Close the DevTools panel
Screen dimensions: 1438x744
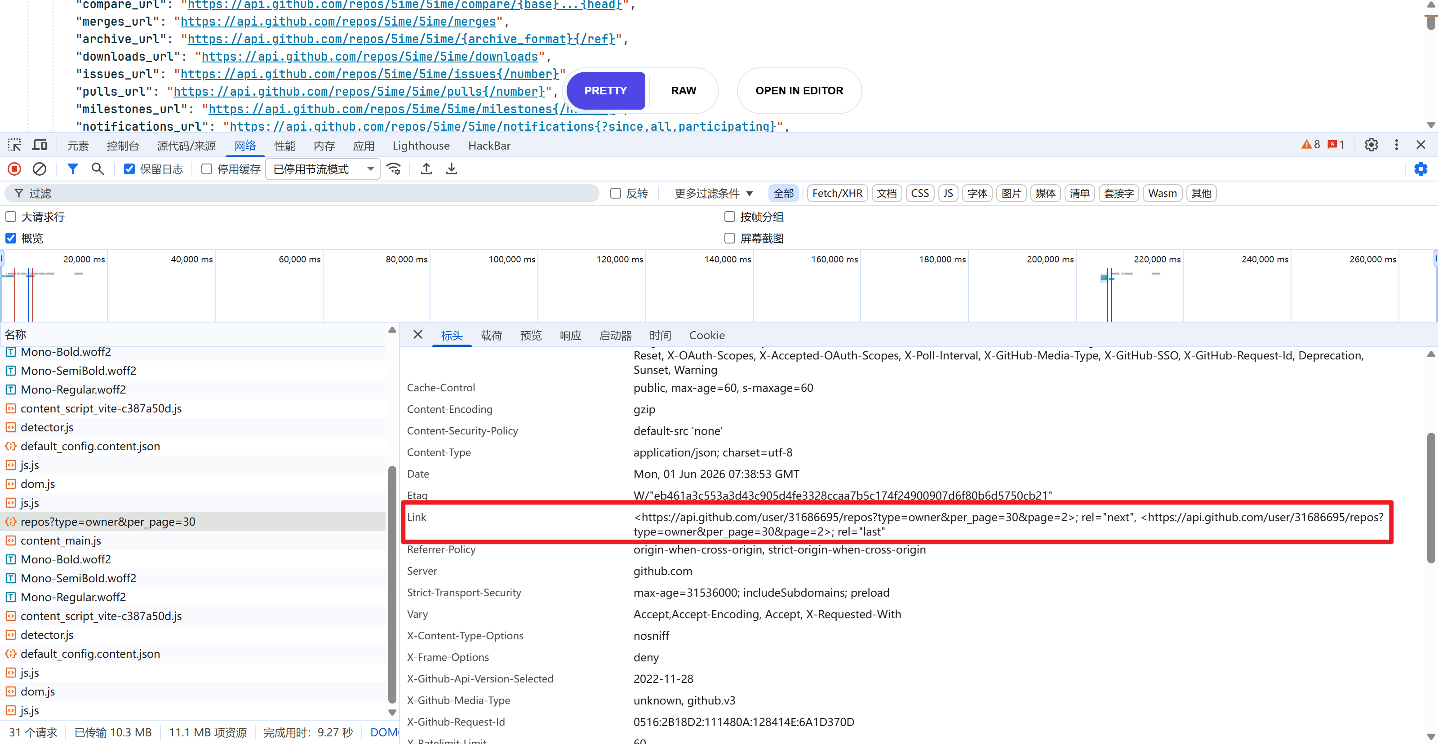point(1420,145)
